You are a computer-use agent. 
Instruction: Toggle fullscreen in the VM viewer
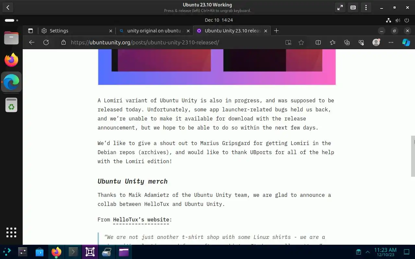[x=340, y=7]
